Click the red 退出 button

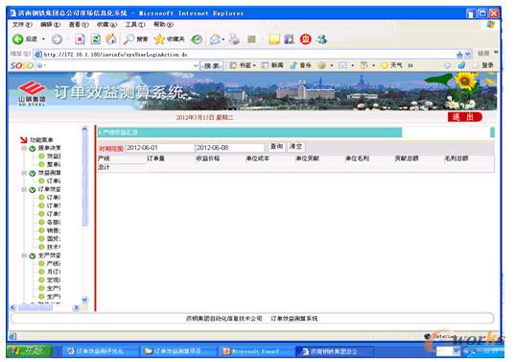[464, 117]
